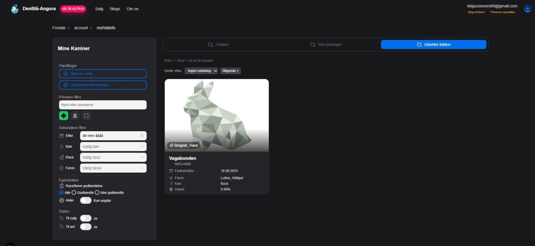
Task: Click the rabbit icon beside Race label
Action: coord(62,157)
